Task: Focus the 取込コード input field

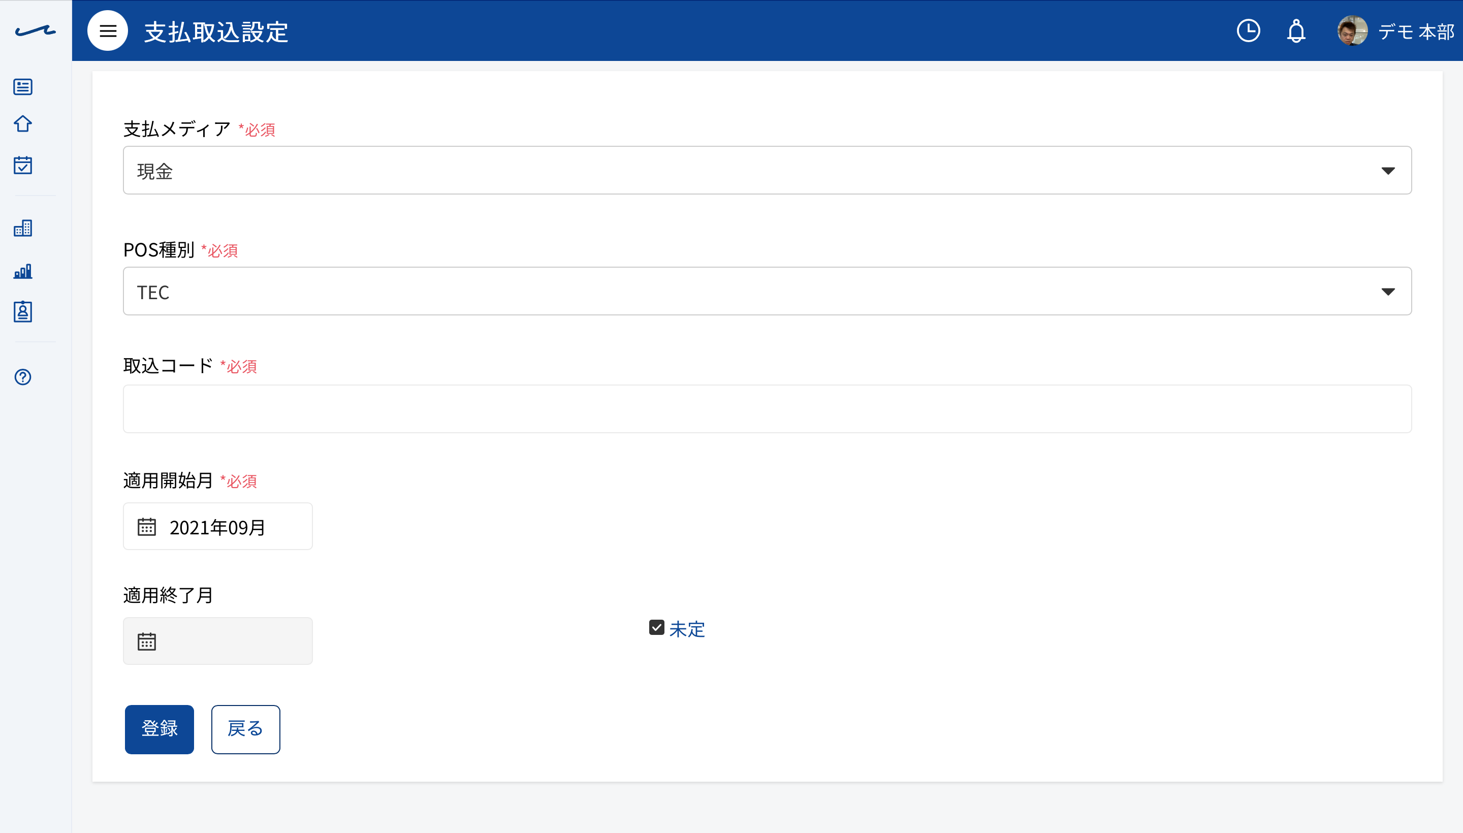Action: click(x=767, y=409)
